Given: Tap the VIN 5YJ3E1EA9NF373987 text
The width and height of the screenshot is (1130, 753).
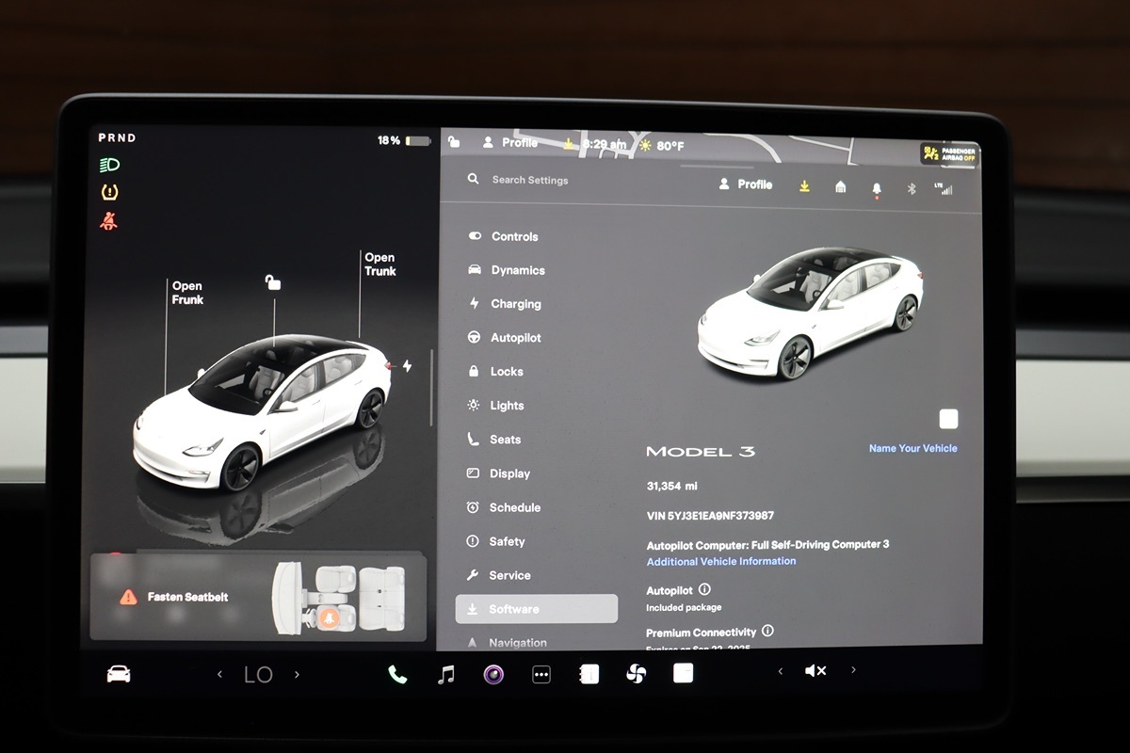Looking at the screenshot, I should point(710,516).
